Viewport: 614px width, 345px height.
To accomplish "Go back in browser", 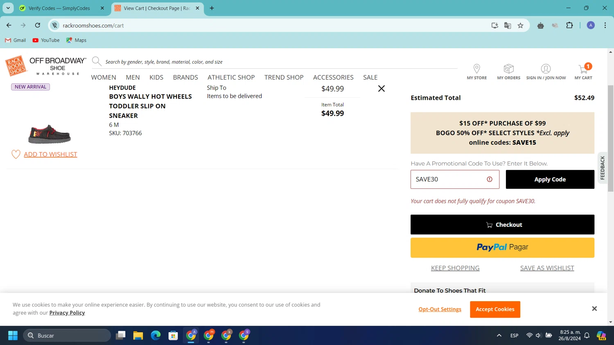I will pos(9,25).
